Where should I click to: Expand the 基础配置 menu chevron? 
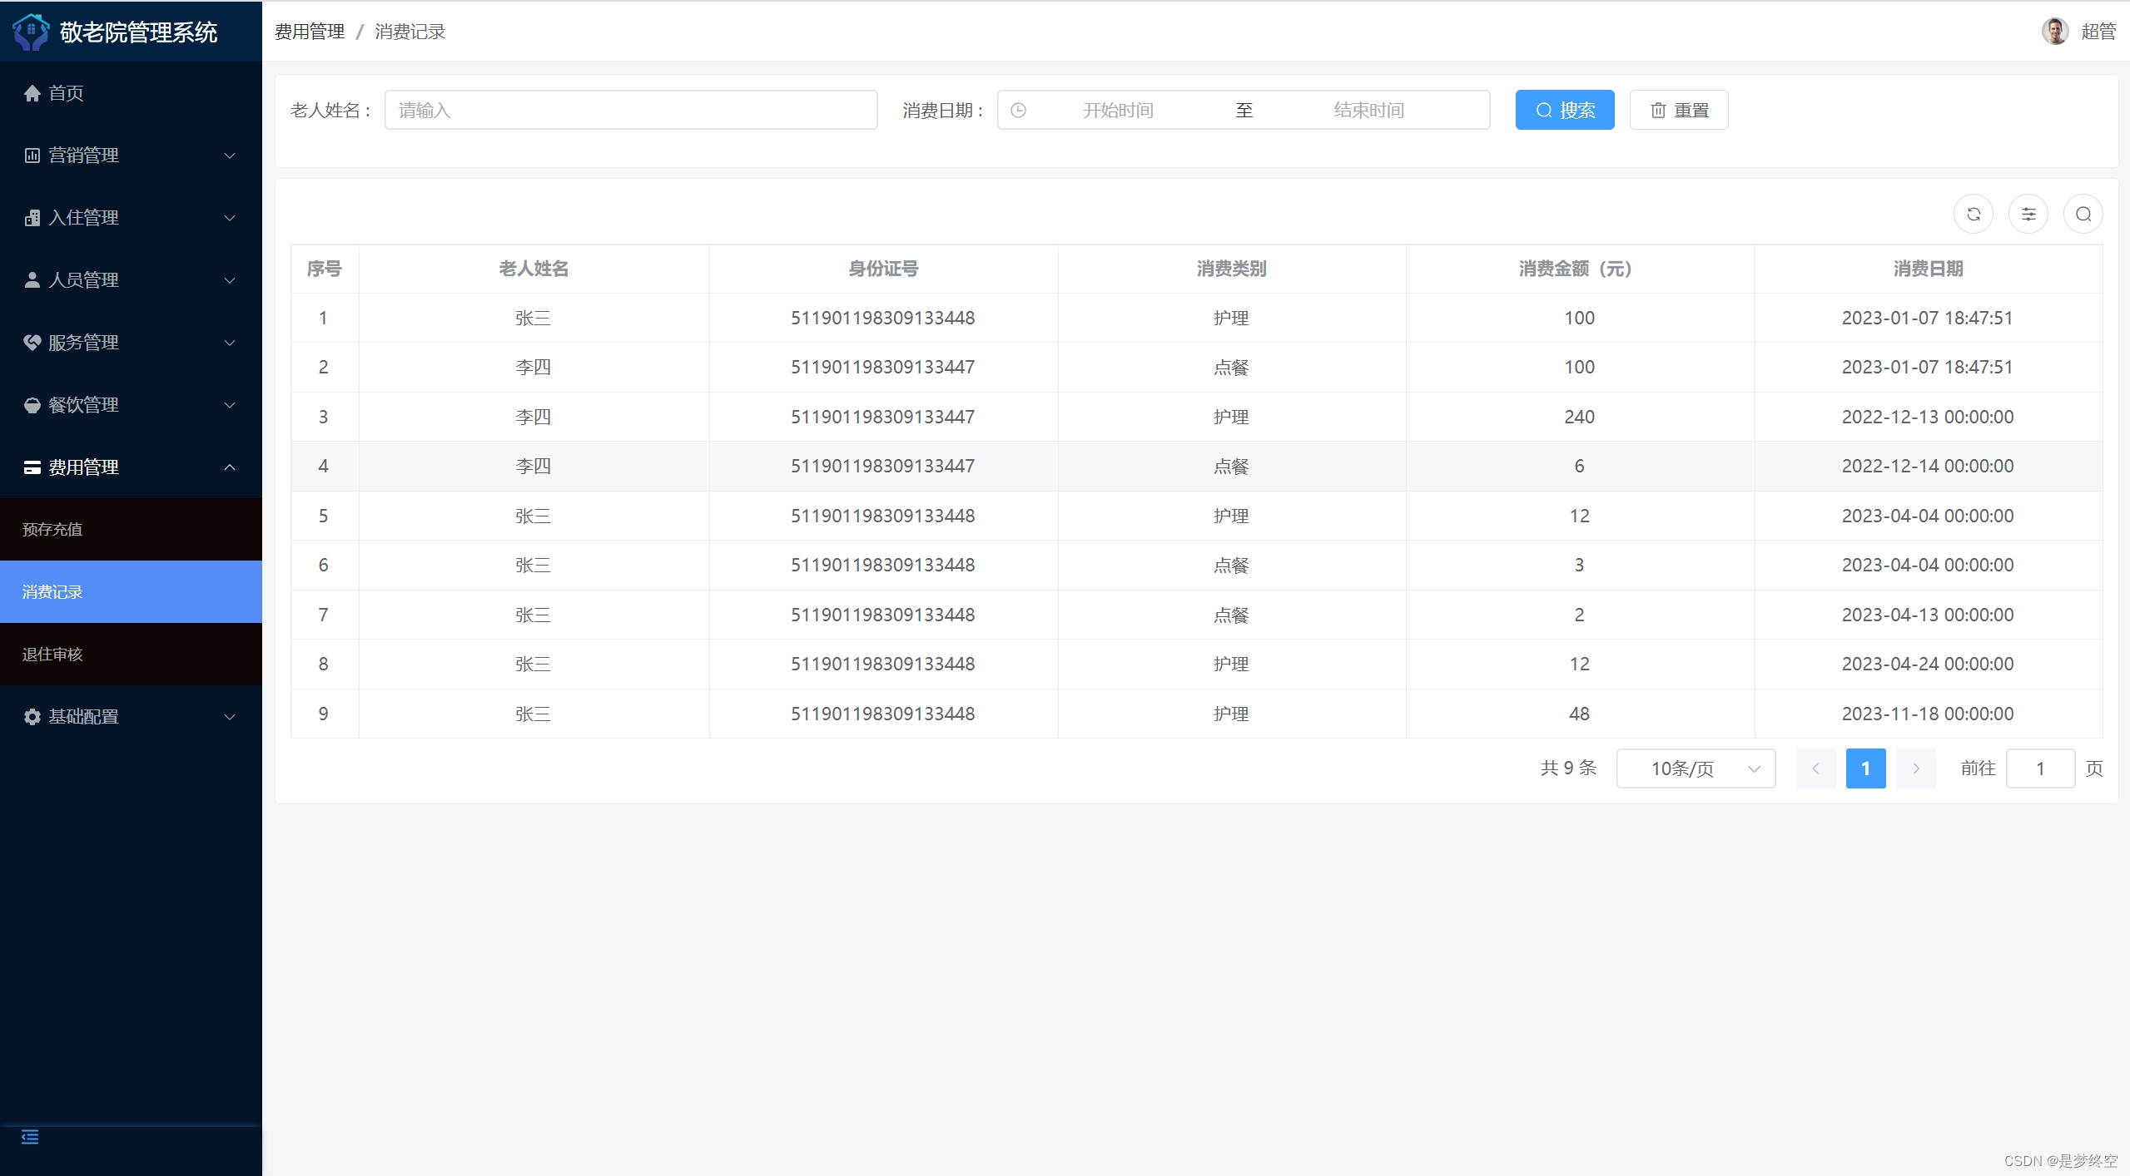230,717
